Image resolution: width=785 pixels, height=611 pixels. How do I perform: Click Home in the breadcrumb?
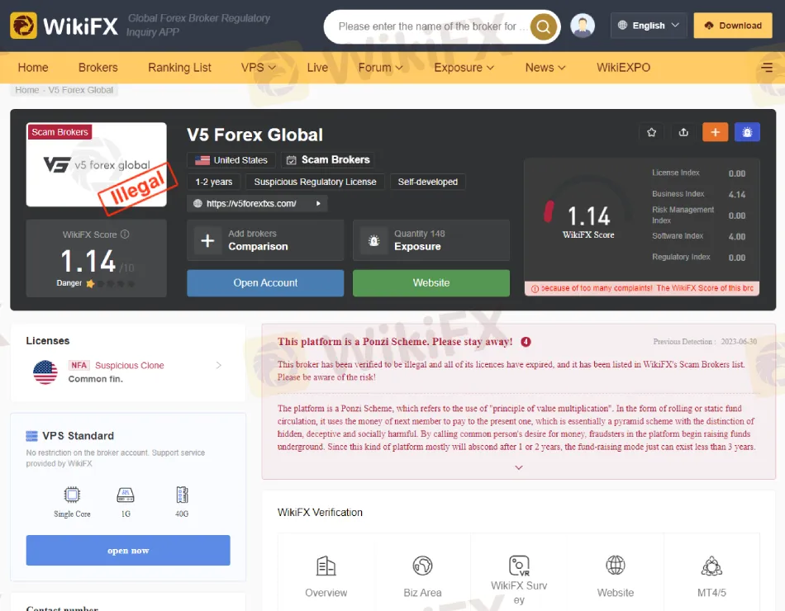pos(27,90)
